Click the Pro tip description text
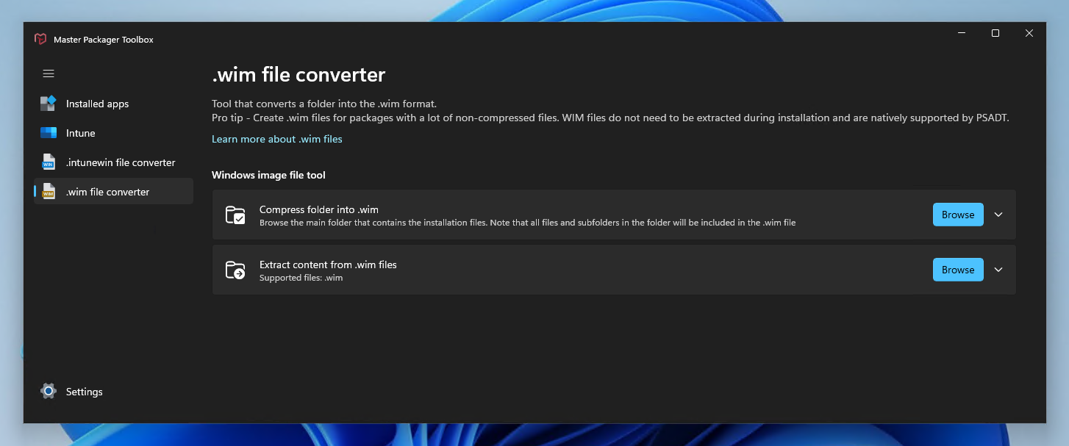The image size is (1069, 446). coord(610,118)
